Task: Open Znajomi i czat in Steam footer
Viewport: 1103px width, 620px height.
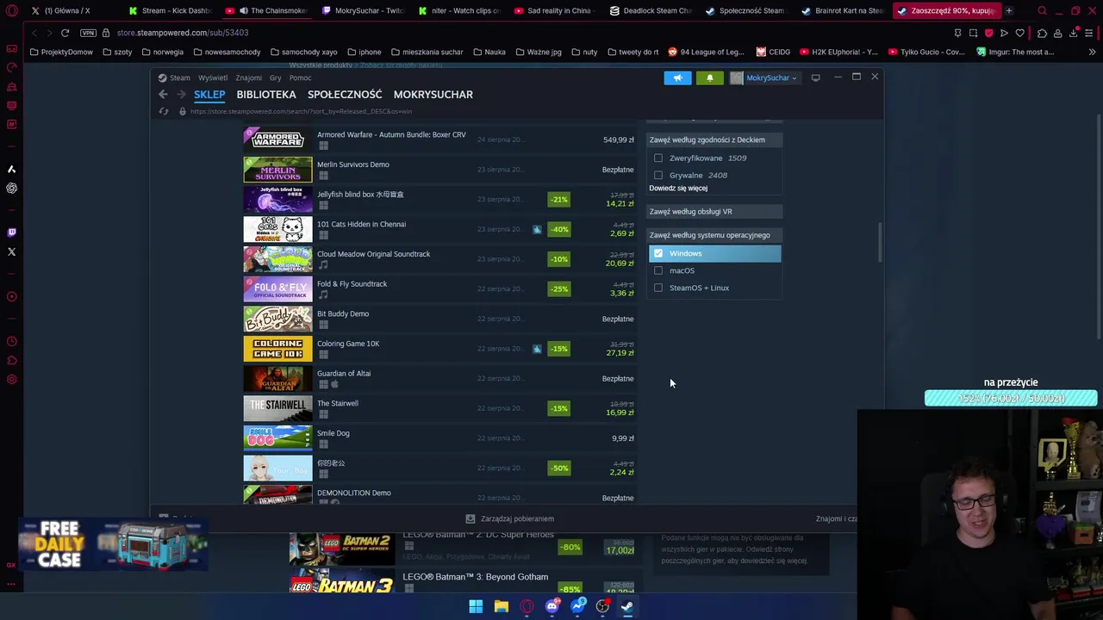Action: click(x=836, y=518)
